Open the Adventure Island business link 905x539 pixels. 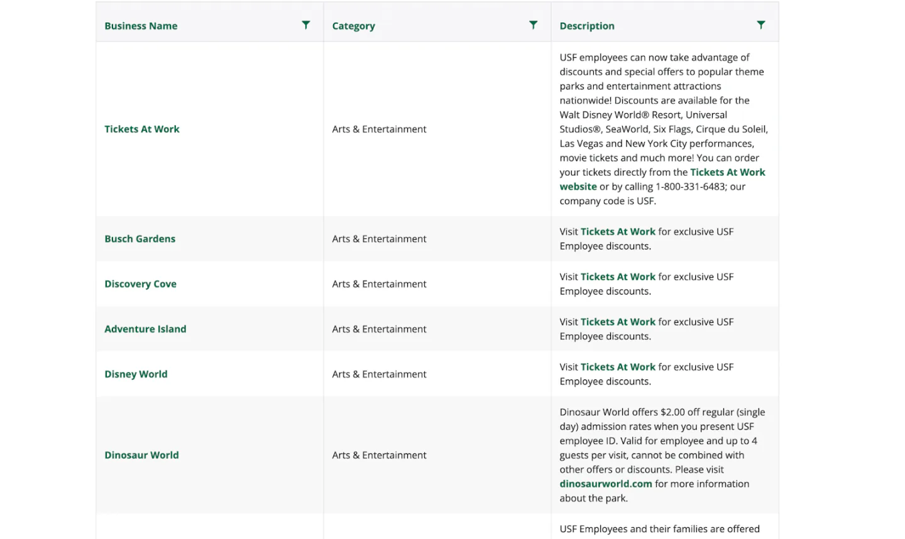[145, 329]
